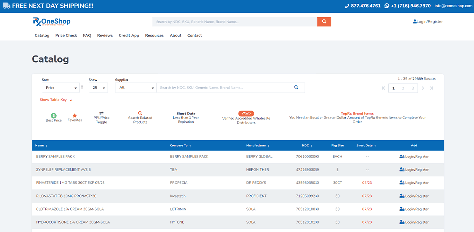Click the VAWD badge
The image size is (474, 232).
click(x=246, y=114)
